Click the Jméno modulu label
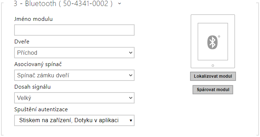The width and height of the screenshot is (260, 137). click(x=34, y=19)
